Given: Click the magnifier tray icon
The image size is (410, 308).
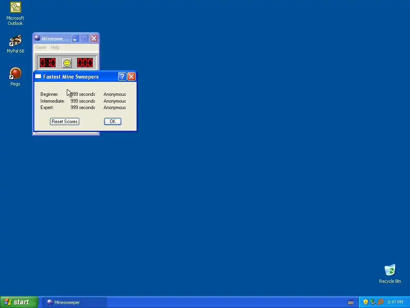Looking at the screenshot, I should click(x=380, y=302).
